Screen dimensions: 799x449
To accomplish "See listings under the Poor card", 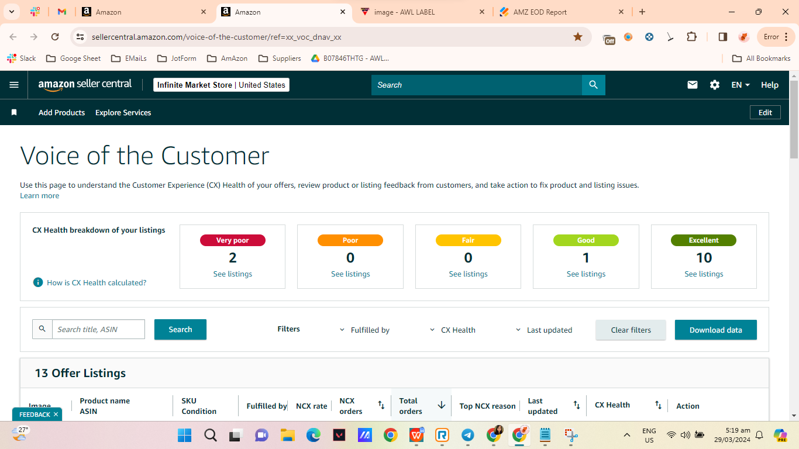I will 350,274.
